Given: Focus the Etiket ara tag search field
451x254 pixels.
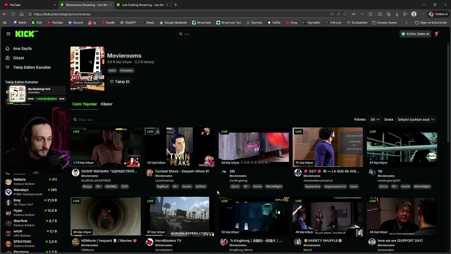Looking at the screenshot, I should pos(113,120).
